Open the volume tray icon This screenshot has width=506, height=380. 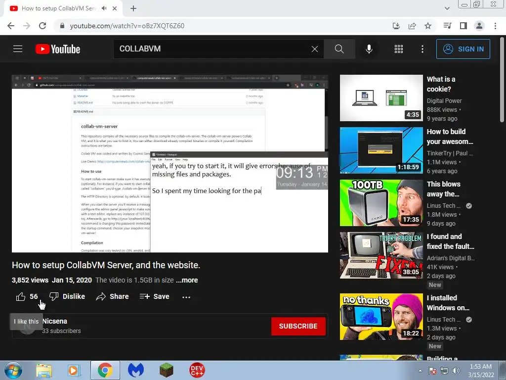click(x=456, y=371)
